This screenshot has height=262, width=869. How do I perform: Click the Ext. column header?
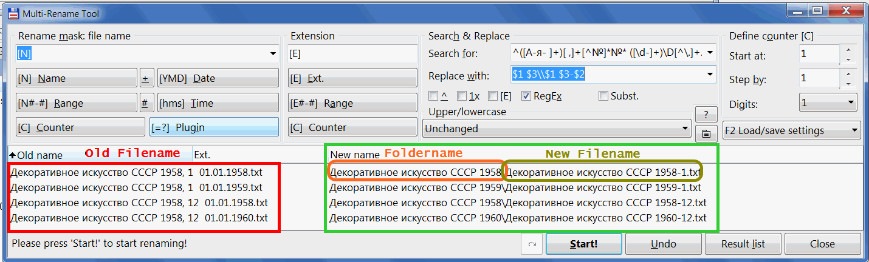(x=202, y=155)
